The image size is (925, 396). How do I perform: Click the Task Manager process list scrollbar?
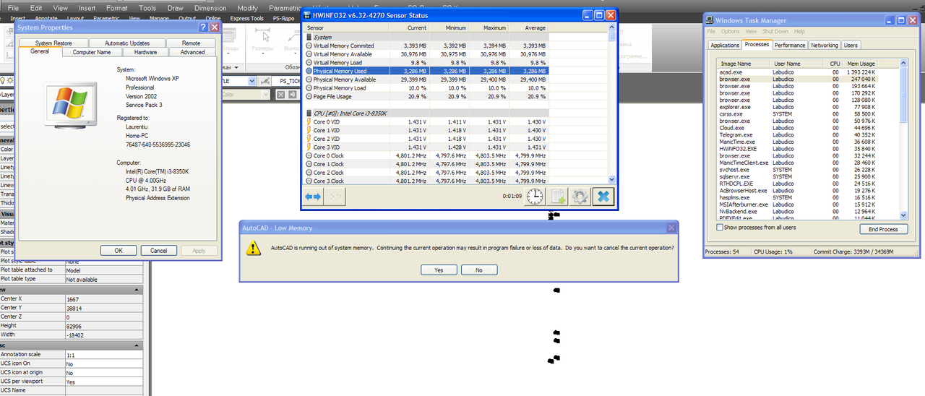[x=903, y=139]
